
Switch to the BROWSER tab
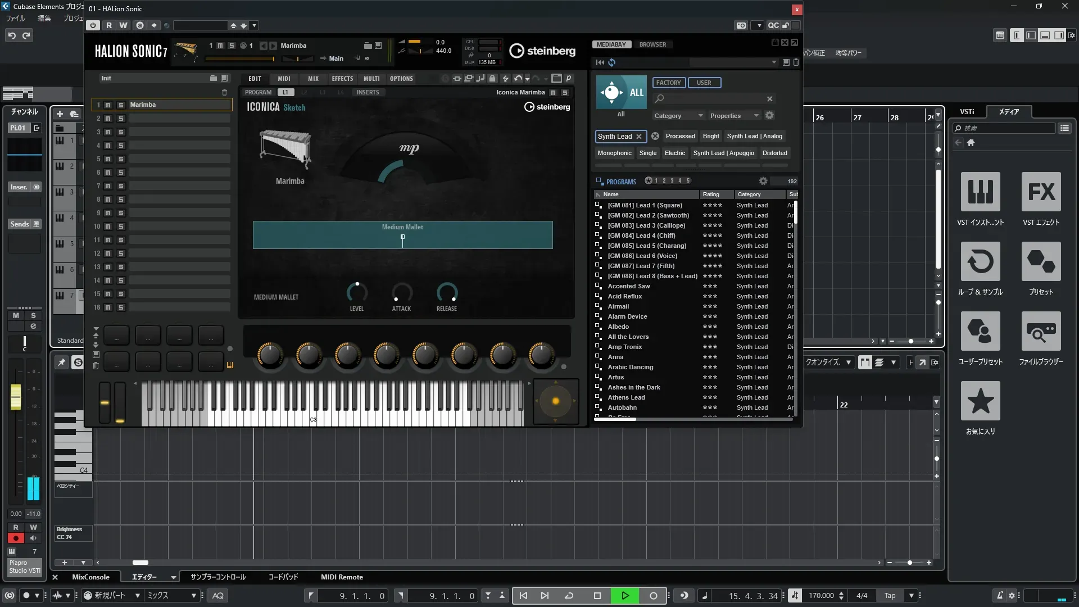[x=652, y=44]
